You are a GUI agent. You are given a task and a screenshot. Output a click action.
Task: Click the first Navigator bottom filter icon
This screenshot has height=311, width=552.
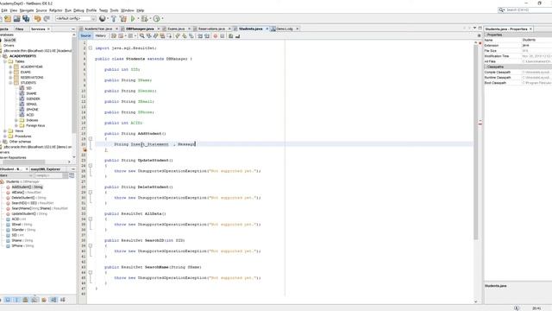point(8,300)
